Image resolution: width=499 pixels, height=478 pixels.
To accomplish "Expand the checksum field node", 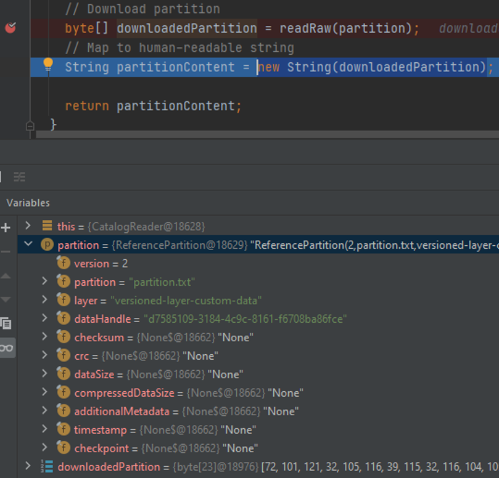I will coord(44,336).
